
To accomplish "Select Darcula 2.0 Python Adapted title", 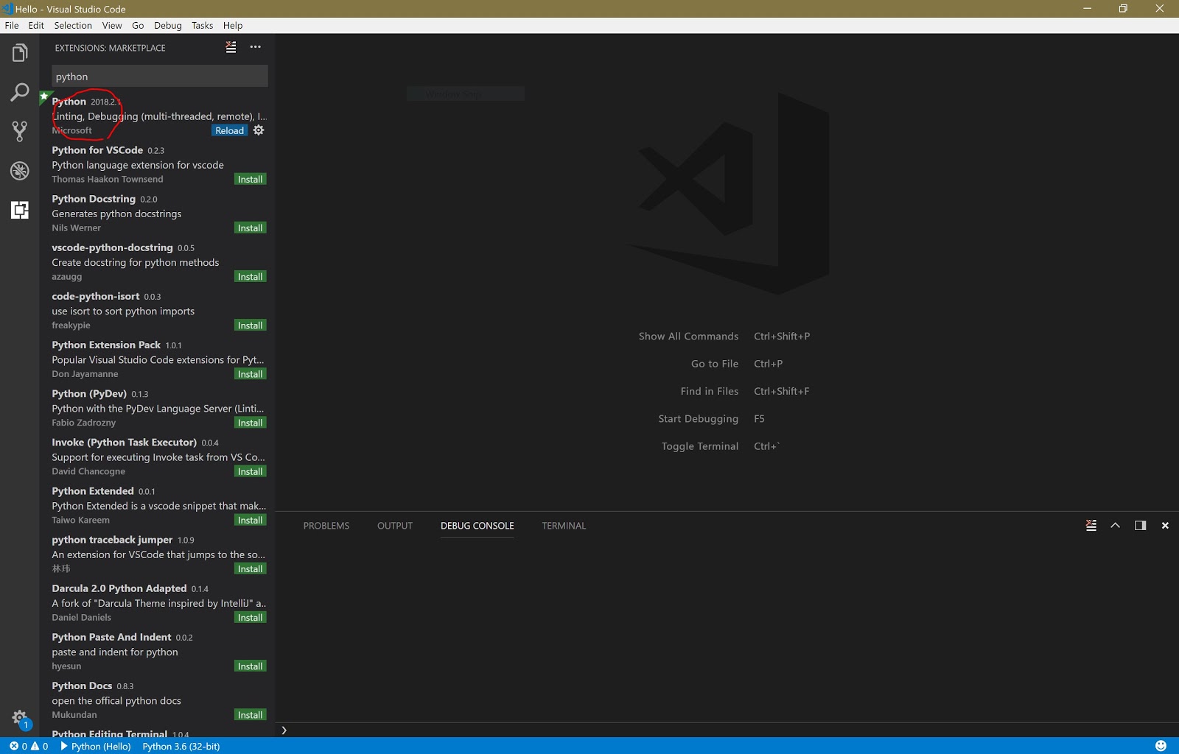I will click(119, 588).
